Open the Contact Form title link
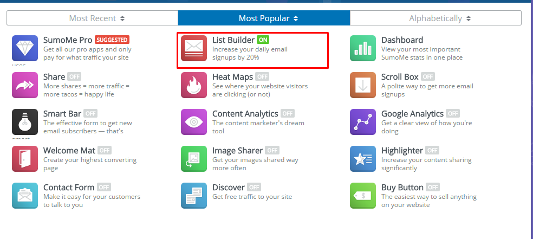 coord(69,187)
